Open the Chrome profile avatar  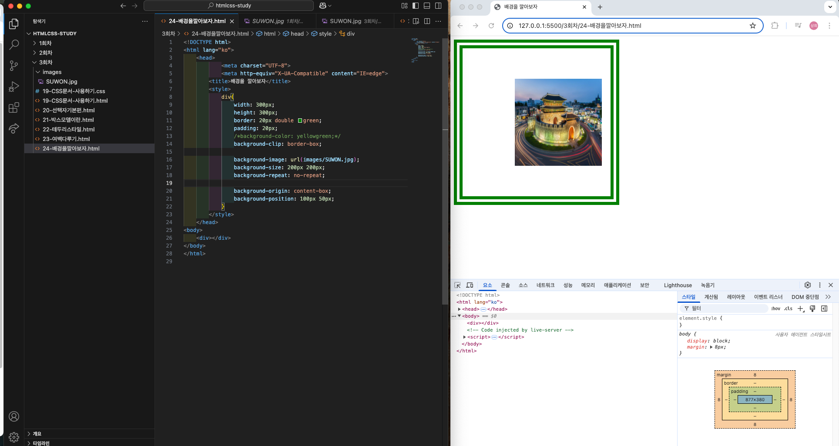pos(814,26)
